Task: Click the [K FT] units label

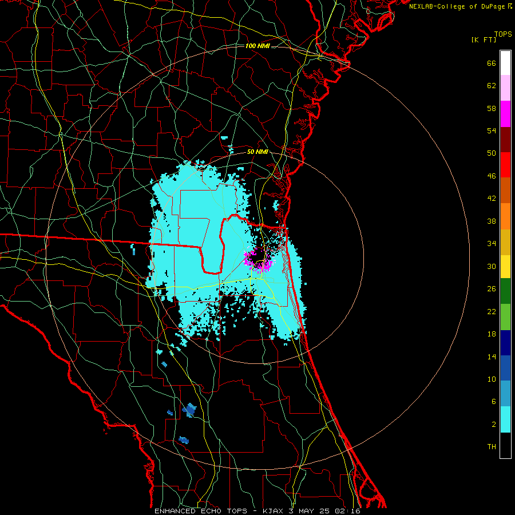Action: click(x=484, y=40)
